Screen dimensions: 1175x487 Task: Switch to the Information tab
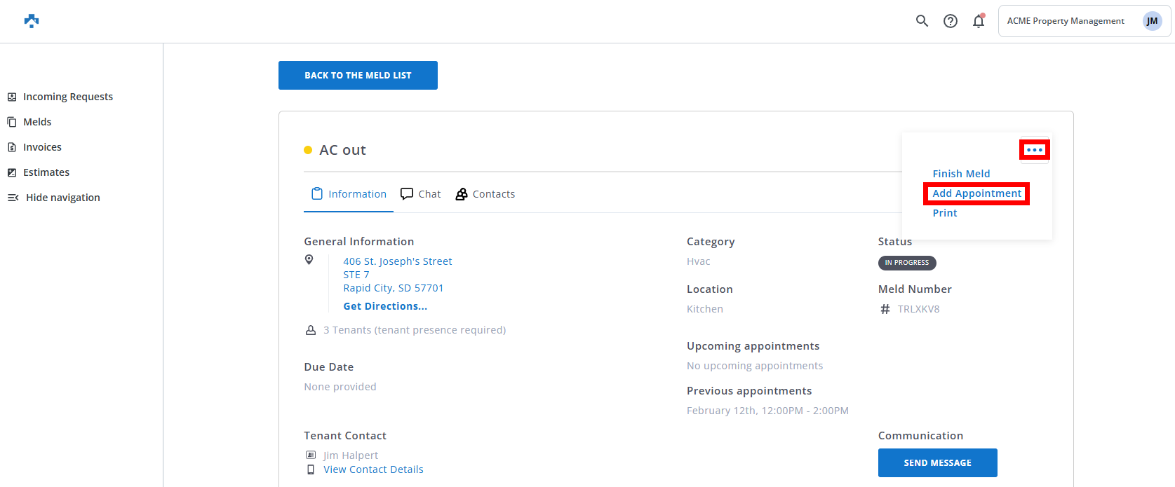[349, 194]
